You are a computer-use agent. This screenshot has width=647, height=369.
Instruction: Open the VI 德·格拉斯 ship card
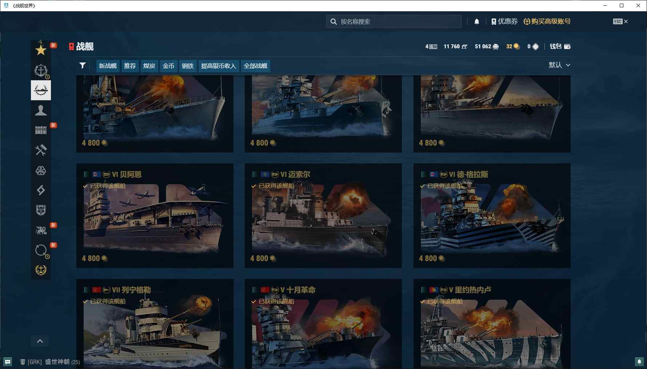pos(492,216)
